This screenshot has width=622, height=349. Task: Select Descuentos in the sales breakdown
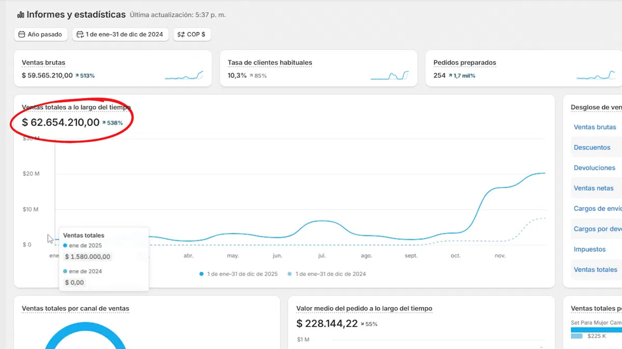click(592, 147)
